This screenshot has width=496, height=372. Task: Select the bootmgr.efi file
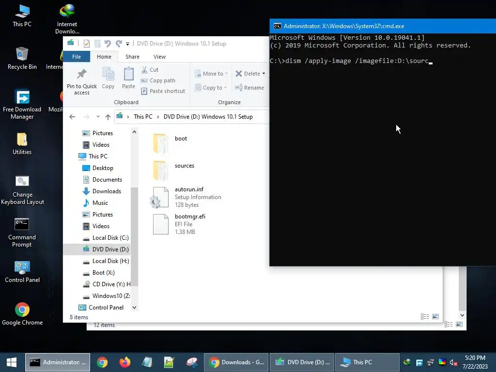(x=179, y=224)
